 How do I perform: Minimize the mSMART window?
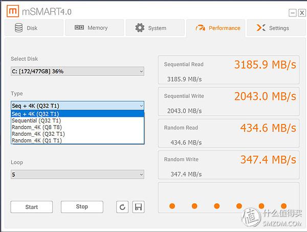pyautogui.click(x=293, y=13)
